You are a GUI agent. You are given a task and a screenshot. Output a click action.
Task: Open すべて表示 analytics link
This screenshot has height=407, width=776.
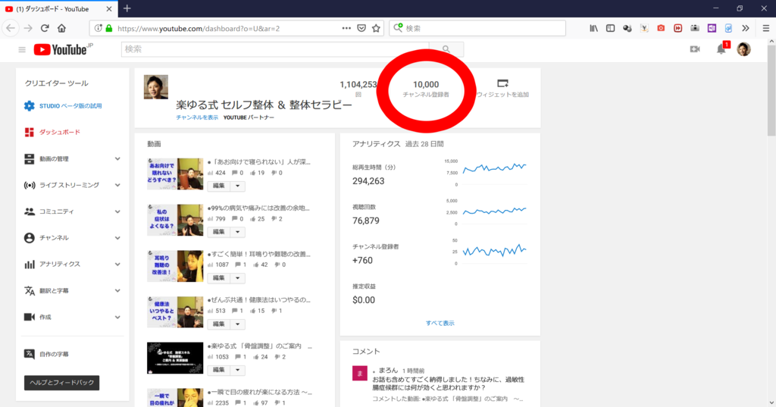pyautogui.click(x=440, y=324)
